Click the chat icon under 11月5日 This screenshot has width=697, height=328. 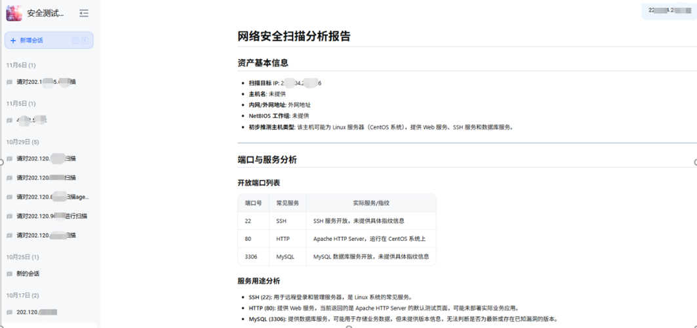point(10,120)
